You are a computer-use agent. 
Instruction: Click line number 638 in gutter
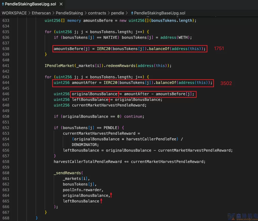tap(6, 49)
